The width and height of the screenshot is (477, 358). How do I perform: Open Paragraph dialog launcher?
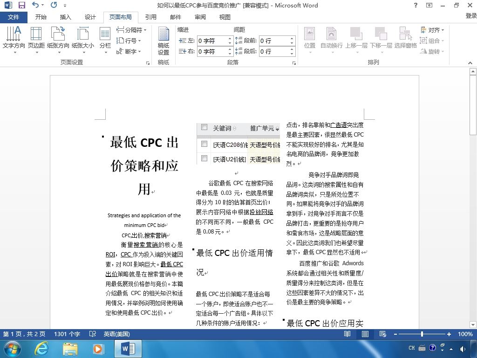pos(294,63)
